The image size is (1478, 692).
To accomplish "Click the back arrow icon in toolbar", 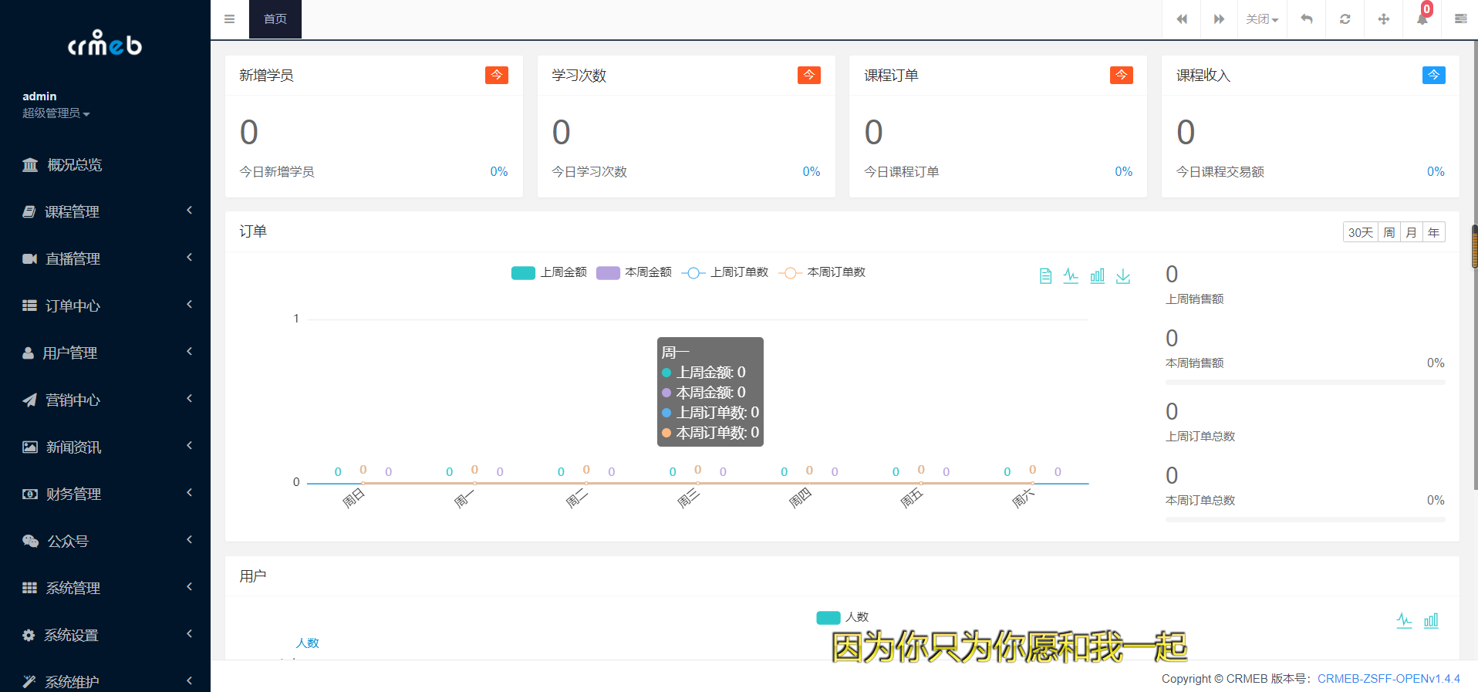I will pos(1307,19).
